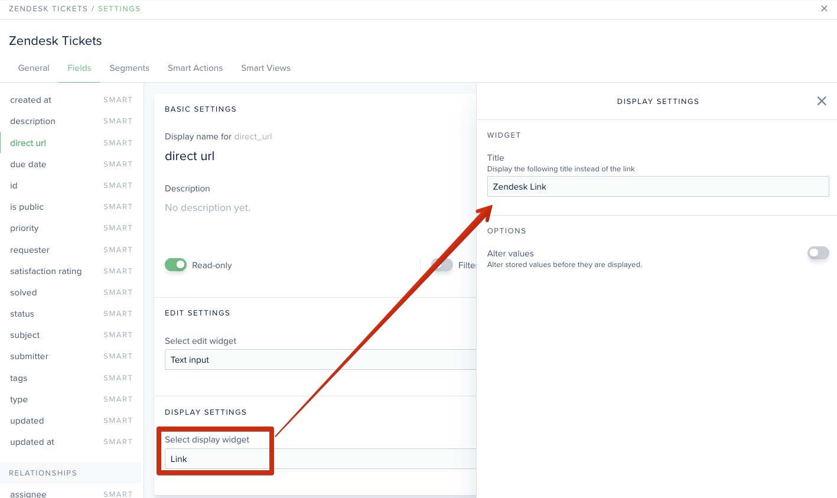Click the Options section heading

[506, 231]
